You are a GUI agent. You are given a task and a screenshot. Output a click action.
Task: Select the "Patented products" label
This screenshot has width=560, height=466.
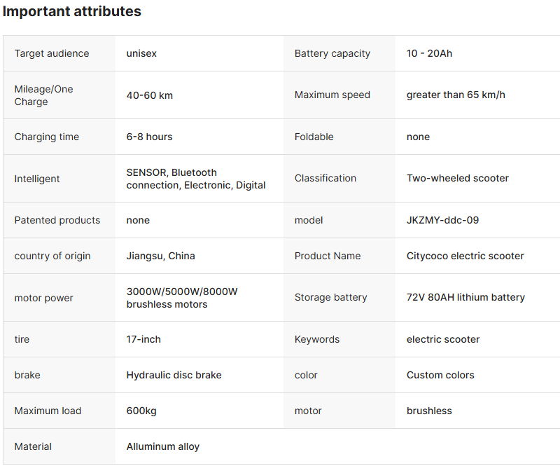(57, 220)
